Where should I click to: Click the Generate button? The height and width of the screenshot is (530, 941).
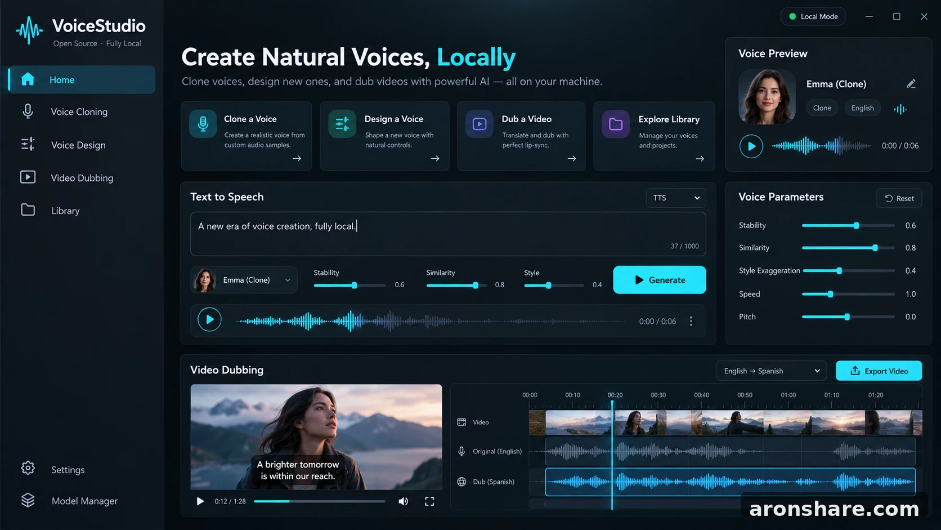tap(659, 280)
